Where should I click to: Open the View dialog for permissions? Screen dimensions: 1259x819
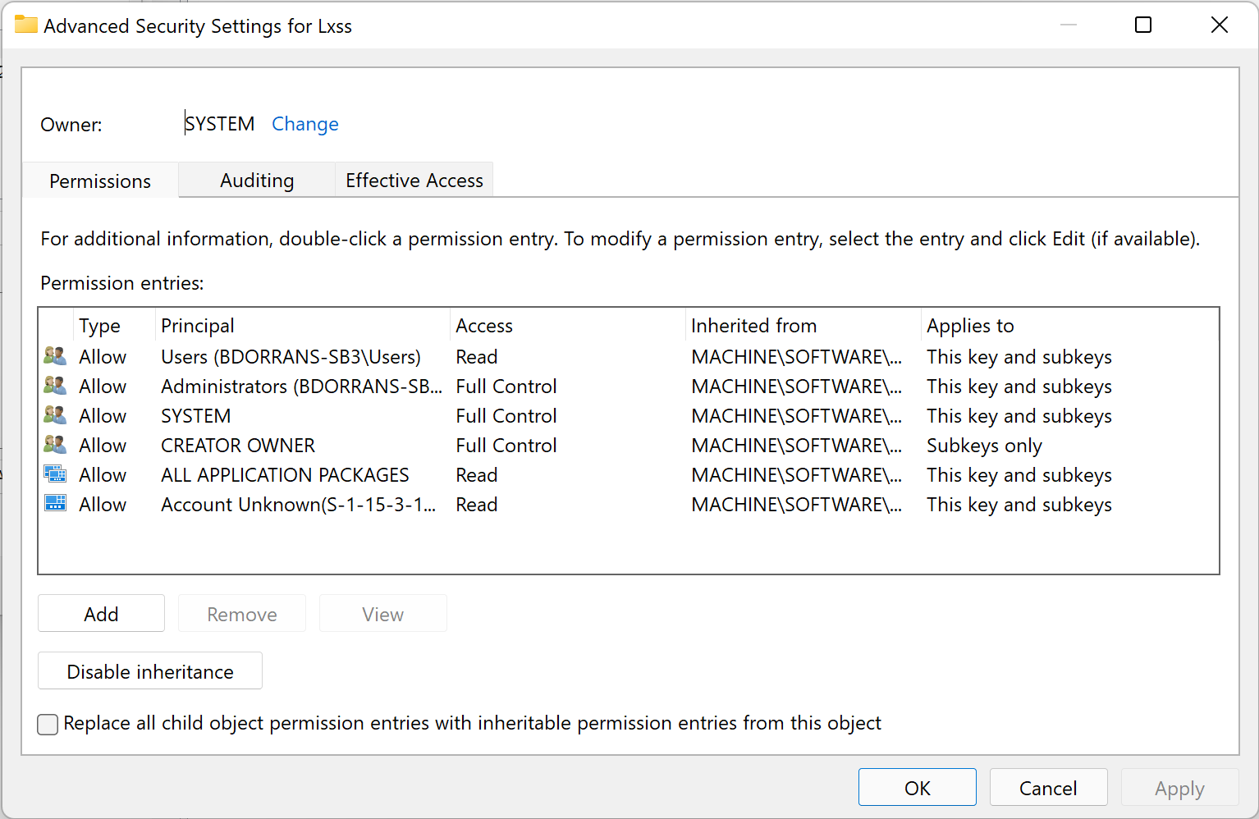(382, 613)
